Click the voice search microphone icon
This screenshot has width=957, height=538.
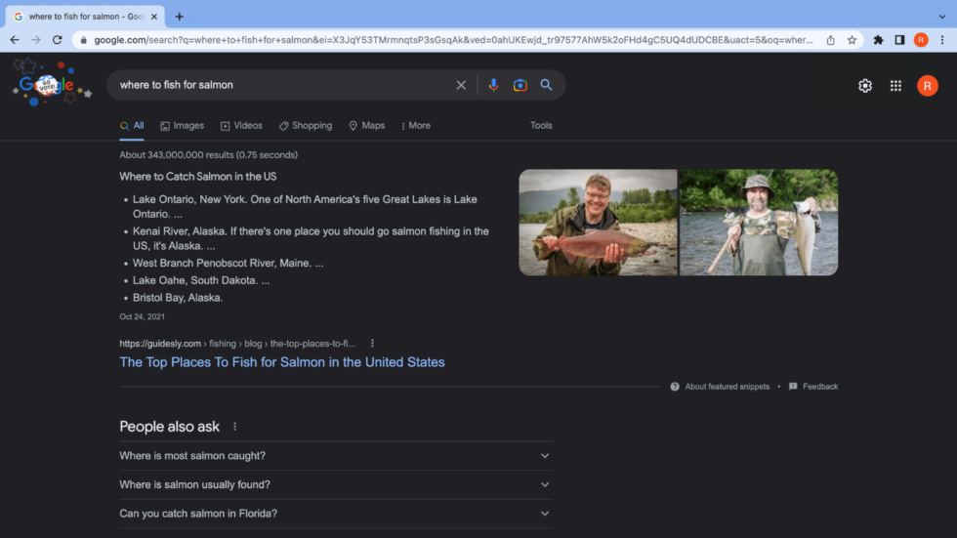[x=493, y=85]
